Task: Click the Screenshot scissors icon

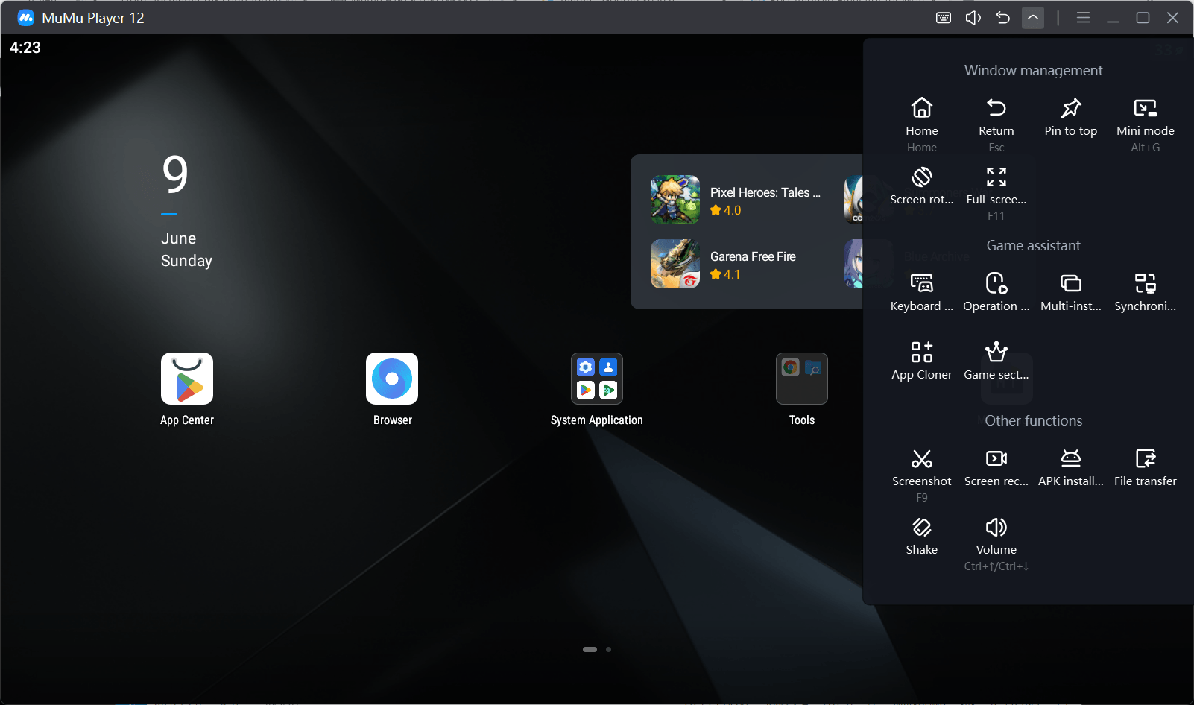Action: 921,459
